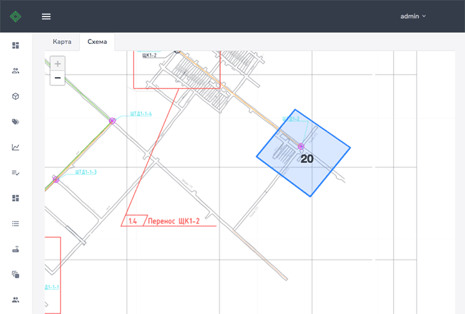Open the checklist icon in sidebar
The image size is (465, 314).
point(16,173)
